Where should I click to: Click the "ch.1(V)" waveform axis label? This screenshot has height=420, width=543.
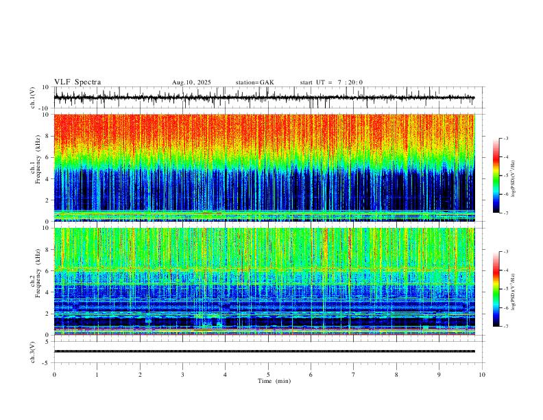pos(33,97)
